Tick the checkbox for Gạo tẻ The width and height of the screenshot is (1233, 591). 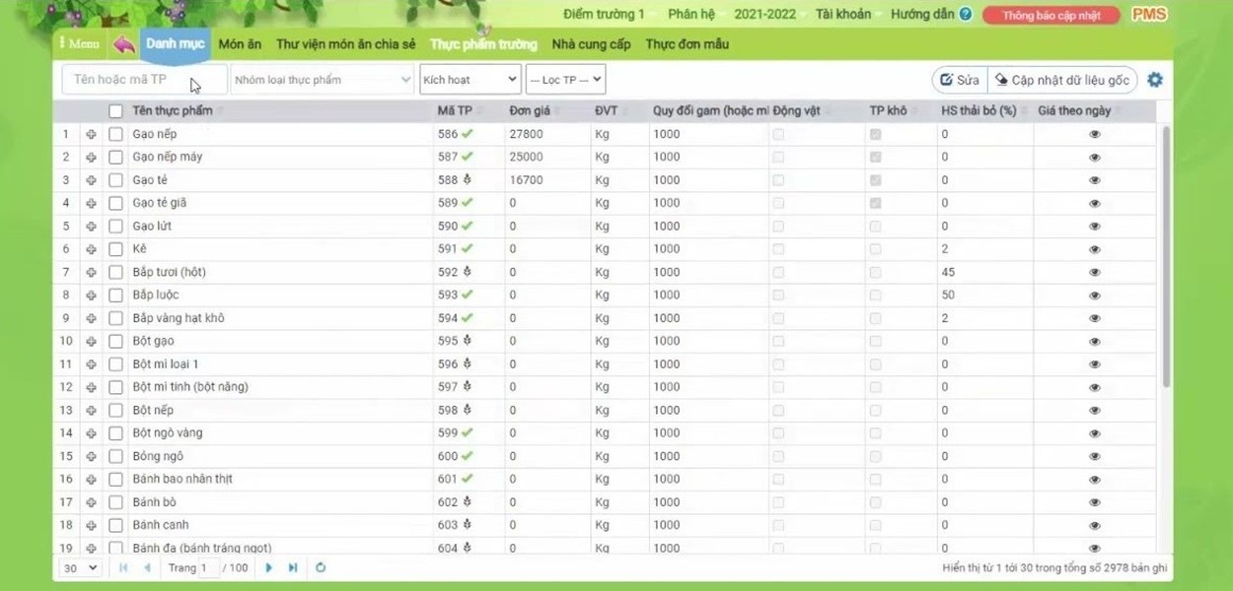pyautogui.click(x=116, y=180)
